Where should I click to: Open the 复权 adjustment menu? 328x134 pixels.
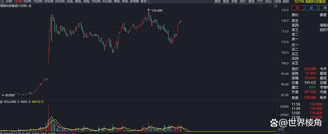(x=218, y=1)
